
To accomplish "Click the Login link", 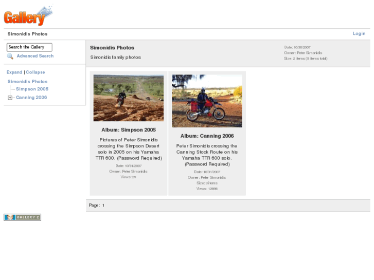I will coord(359,33).
